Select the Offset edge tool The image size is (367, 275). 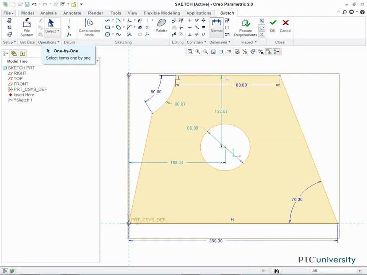pyautogui.click(x=140, y=21)
